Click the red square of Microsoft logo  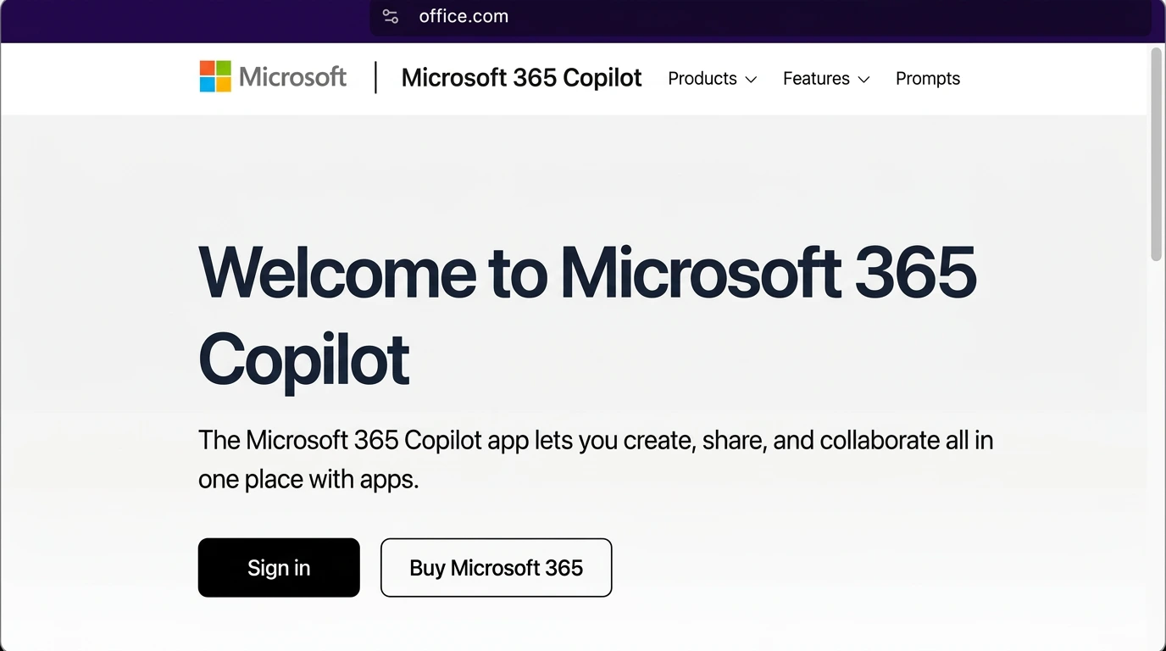click(207, 68)
